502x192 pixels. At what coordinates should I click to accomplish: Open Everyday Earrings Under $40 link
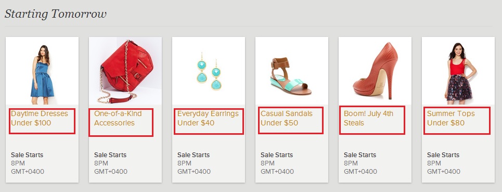click(208, 118)
